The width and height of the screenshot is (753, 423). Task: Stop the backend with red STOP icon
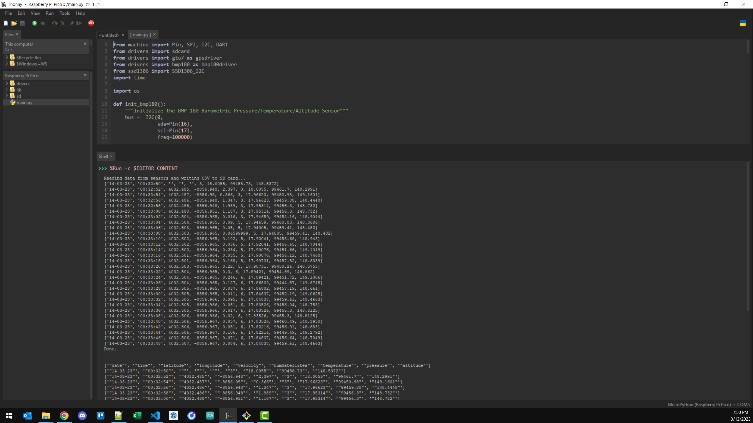click(x=91, y=23)
